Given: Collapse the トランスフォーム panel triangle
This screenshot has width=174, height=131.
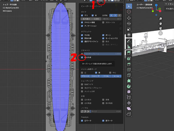Looking at the screenshot, I should (x=166, y=4).
